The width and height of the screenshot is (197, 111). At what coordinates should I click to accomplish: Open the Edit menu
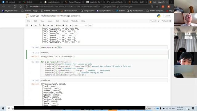click(35, 21)
